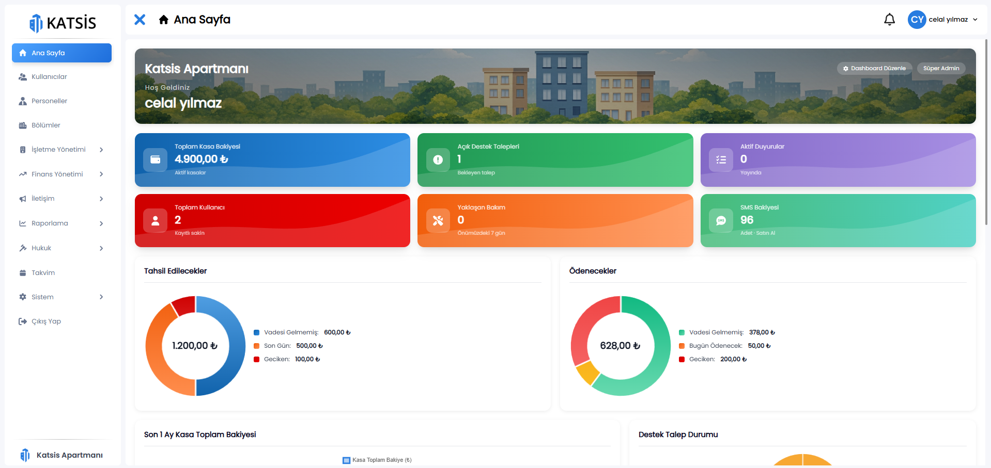The image size is (991, 468).
Task: Open Kullanıcılar menu item
Action: (61, 77)
